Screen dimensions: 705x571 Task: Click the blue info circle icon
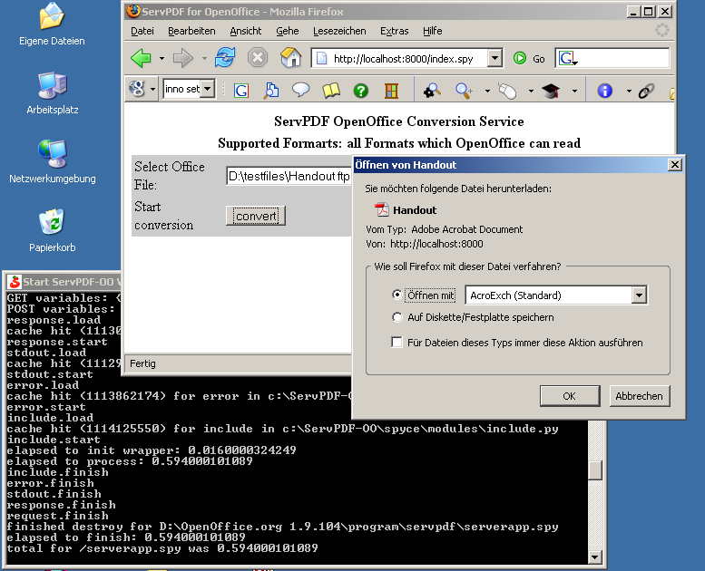point(604,91)
